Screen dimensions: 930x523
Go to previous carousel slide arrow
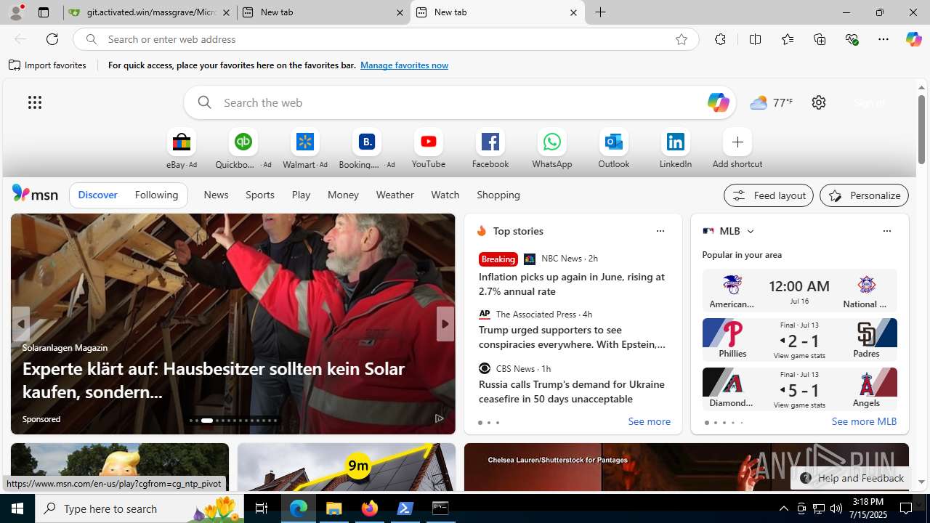point(21,324)
